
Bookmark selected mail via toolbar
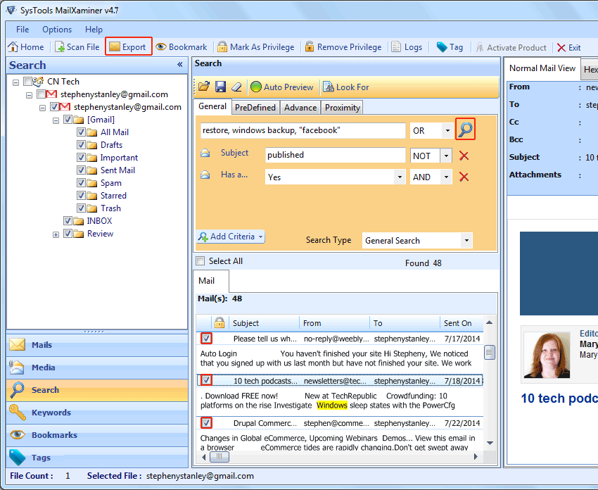click(x=182, y=47)
